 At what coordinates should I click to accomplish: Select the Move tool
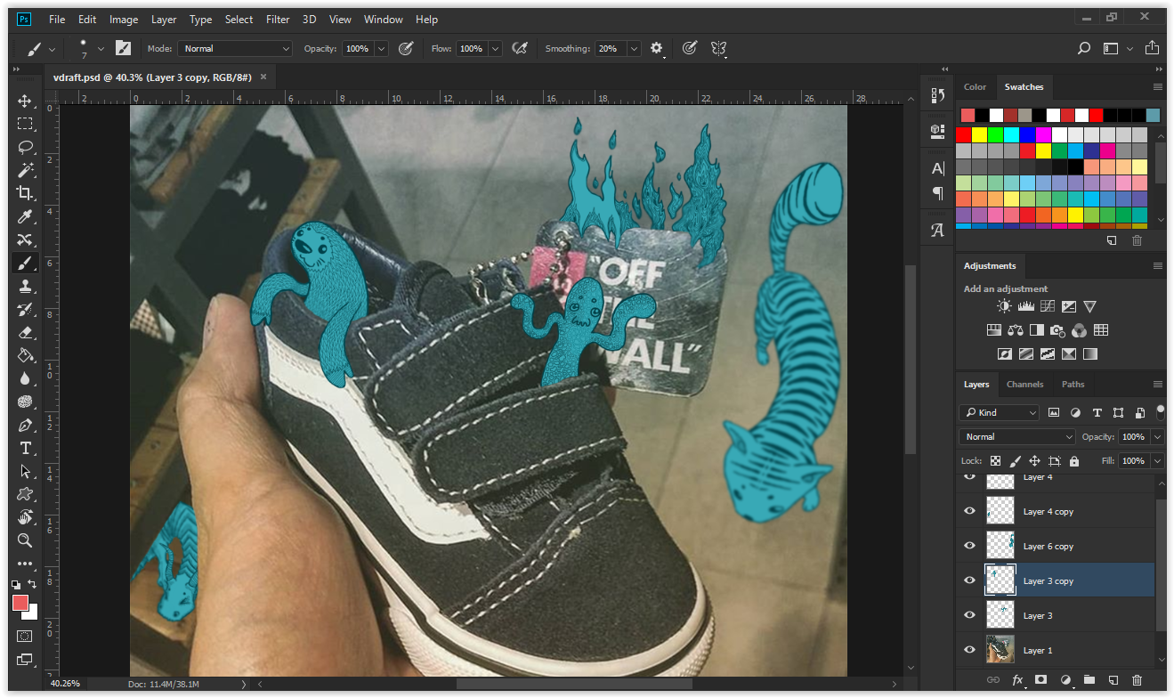point(25,101)
